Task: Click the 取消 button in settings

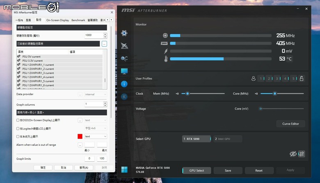Action: tap(64, 167)
